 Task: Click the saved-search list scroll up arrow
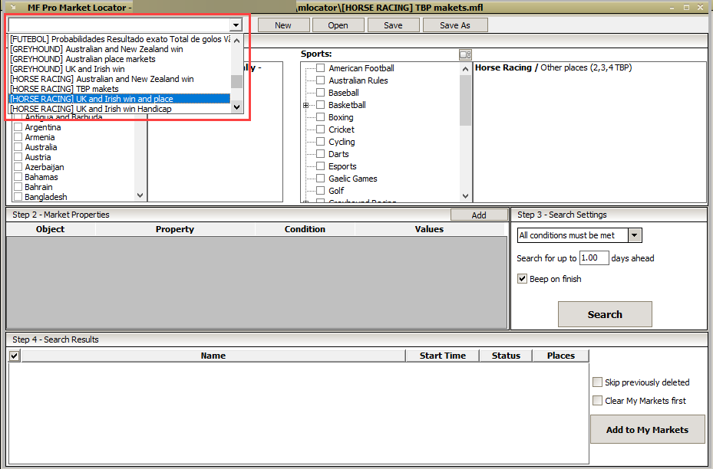tap(236, 40)
